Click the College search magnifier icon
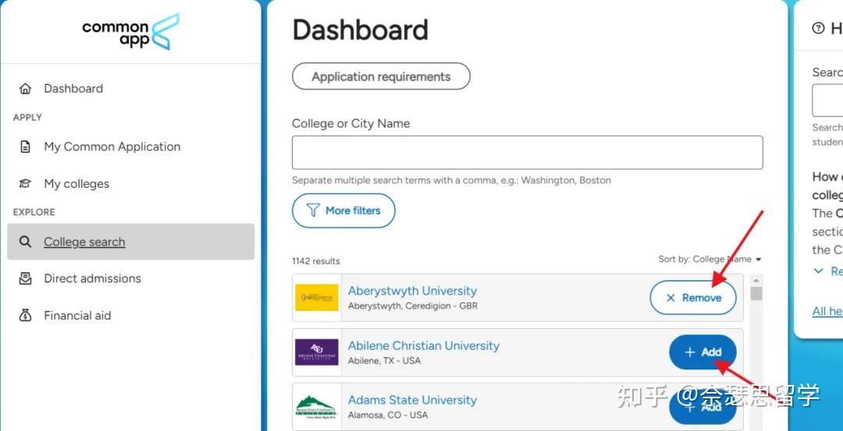843x431 pixels. pyautogui.click(x=25, y=242)
